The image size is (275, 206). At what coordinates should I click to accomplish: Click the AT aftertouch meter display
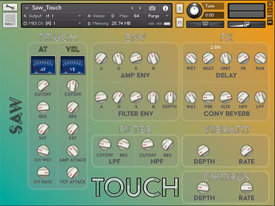coord(43,65)
